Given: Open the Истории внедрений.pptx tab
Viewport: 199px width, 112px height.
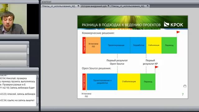Looking at the screenshot, I should pos(95,6).
